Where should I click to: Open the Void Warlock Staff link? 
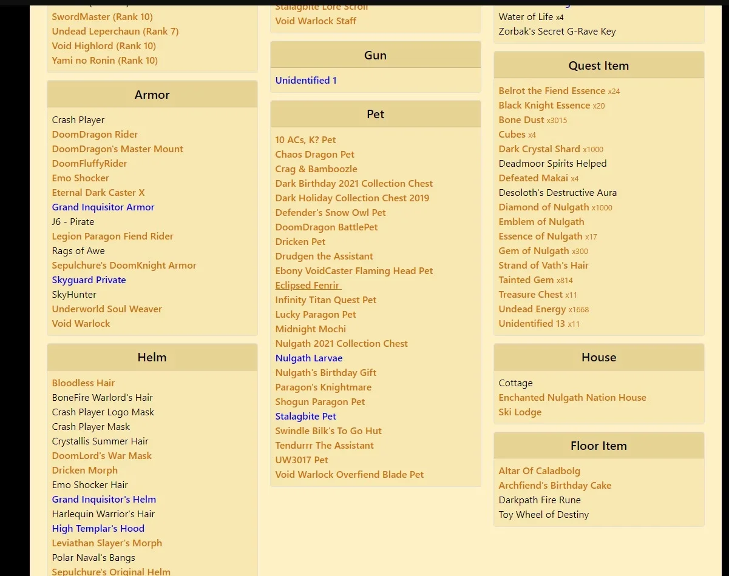pyautogui.click(x=316, y=21)
